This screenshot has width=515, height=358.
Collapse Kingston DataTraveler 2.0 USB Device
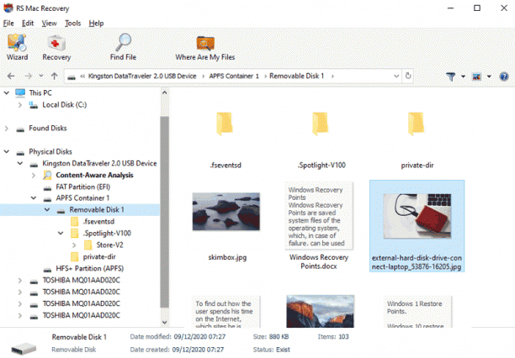coord(20,163)
